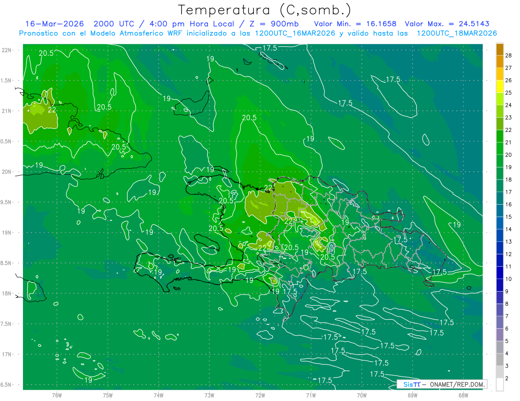Click the "Temperatura (C,somb.)" map title
This screenshot has height=401, width=520.
point(265,10)
